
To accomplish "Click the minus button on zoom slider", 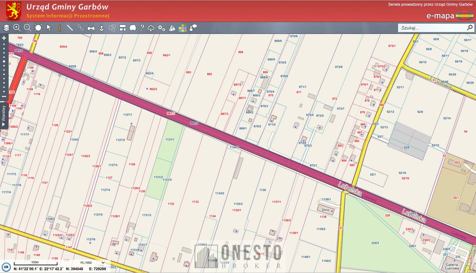I will coord(4,96).
